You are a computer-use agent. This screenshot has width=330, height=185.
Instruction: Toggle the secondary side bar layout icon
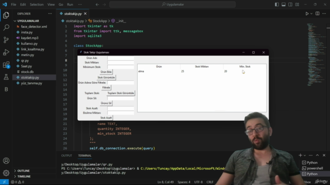290,5
